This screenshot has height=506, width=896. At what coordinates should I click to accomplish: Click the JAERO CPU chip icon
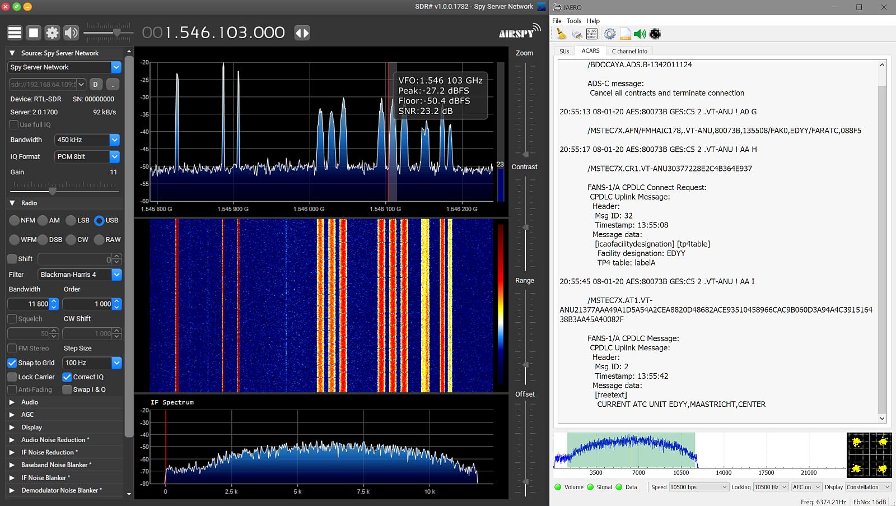point(655,34)
